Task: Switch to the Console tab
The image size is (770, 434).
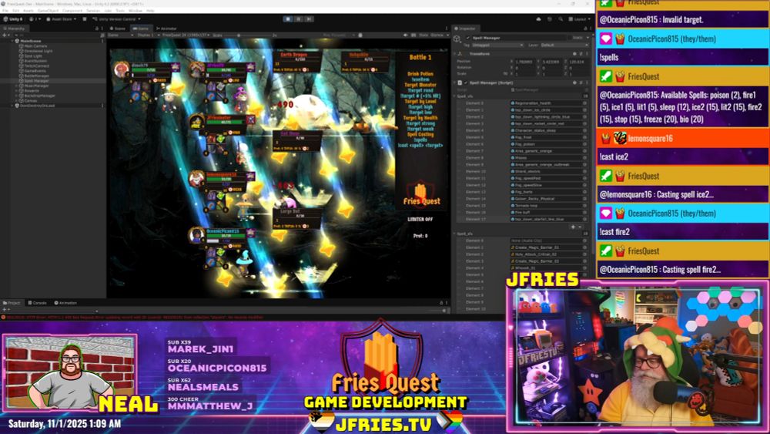Action: 37,303
